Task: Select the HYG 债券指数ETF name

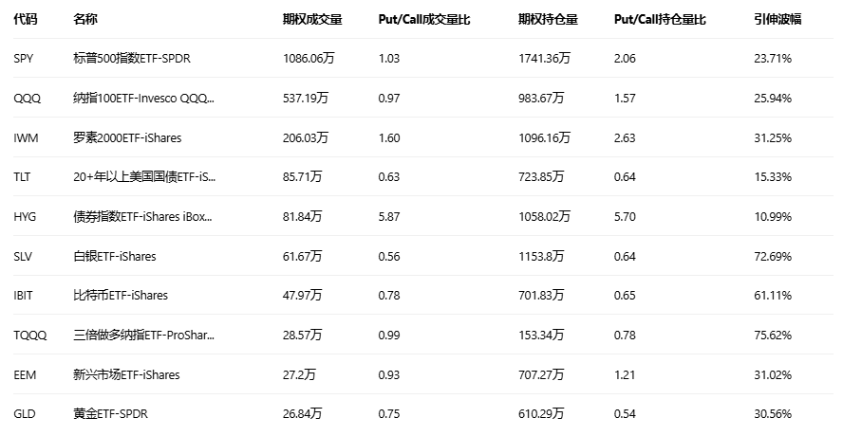Action: coord(142,216)
